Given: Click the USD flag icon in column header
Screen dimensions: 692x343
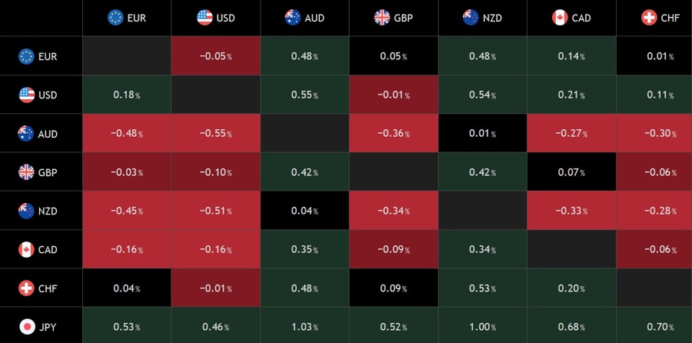Looking at the screenshot, I should pos(205,17).
